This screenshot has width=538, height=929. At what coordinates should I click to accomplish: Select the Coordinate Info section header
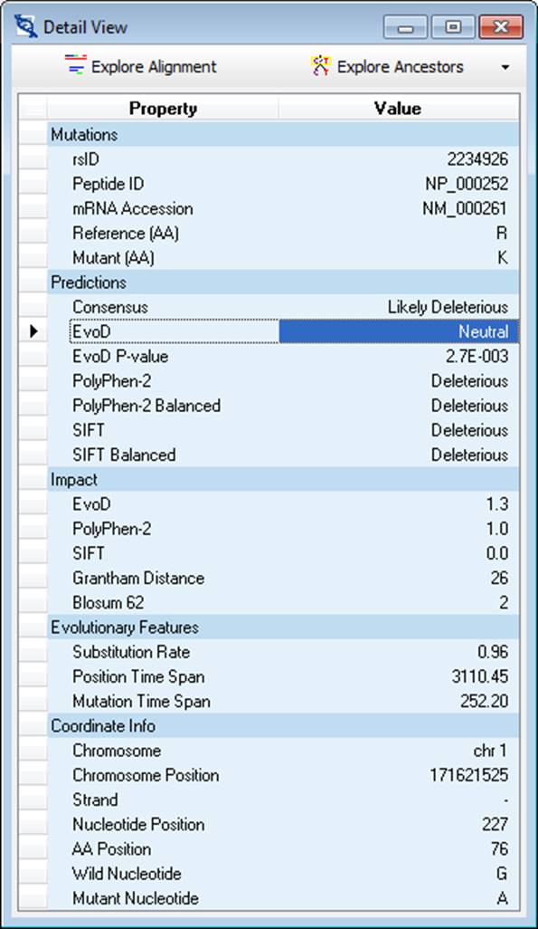(x=283, y=726)
